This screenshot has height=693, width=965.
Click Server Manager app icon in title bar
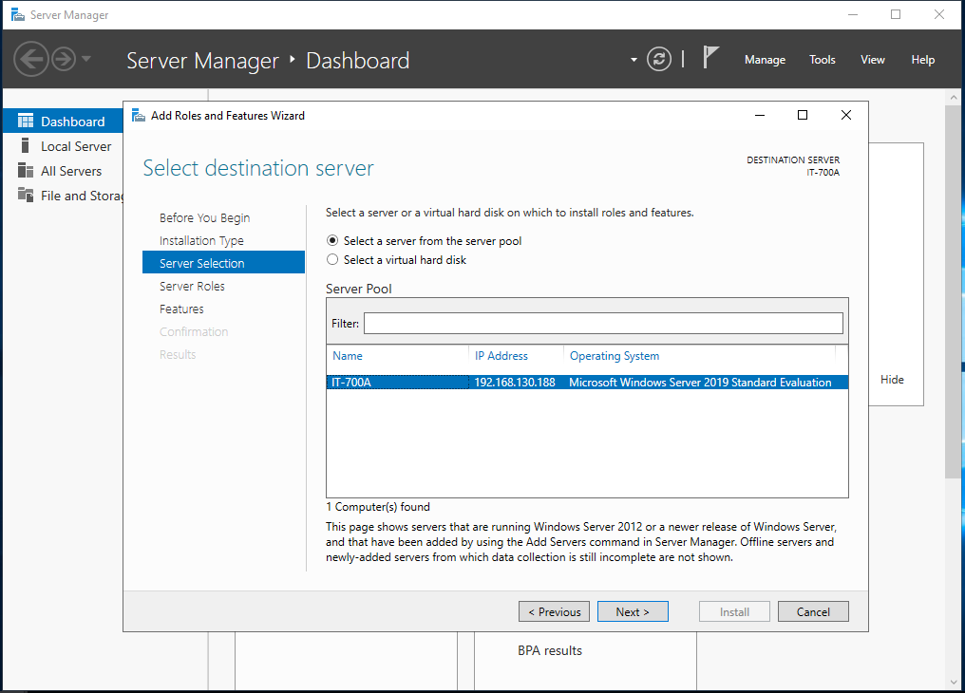pos(18,15)
